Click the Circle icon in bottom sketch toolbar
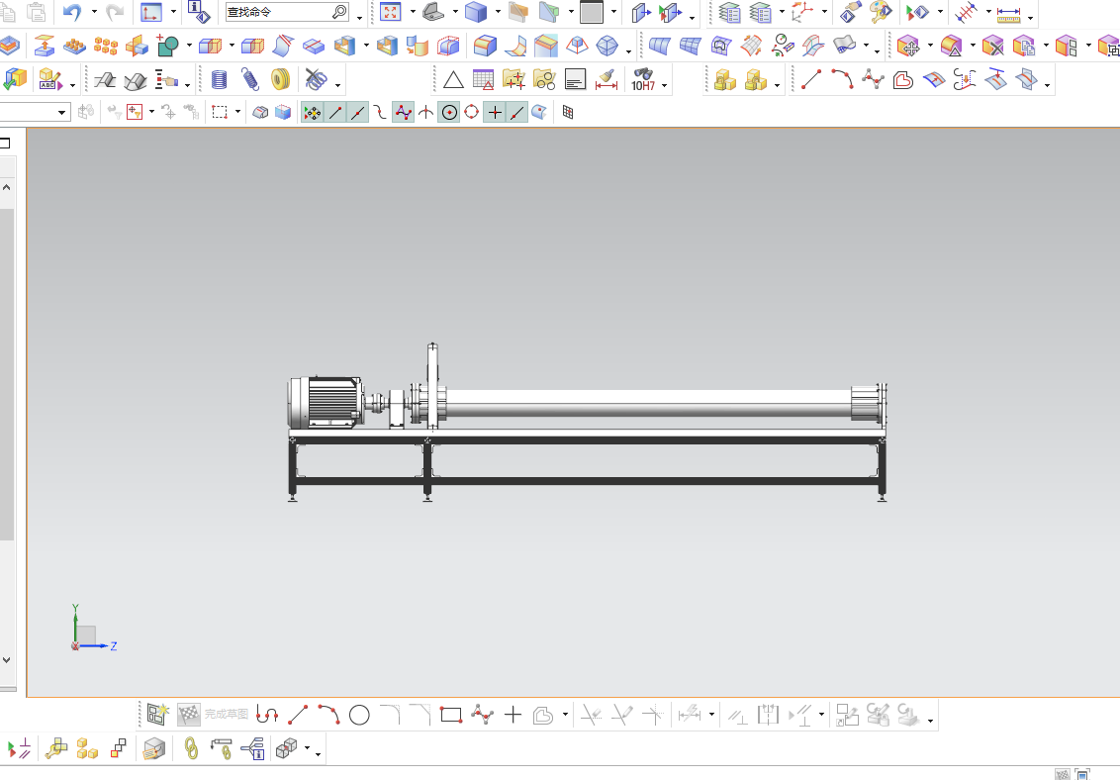The width and height of the screenshot is (1120, 780). click(359, 715)
